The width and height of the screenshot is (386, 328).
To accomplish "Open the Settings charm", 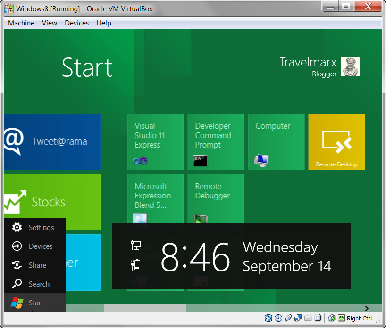I will [34, 227].
